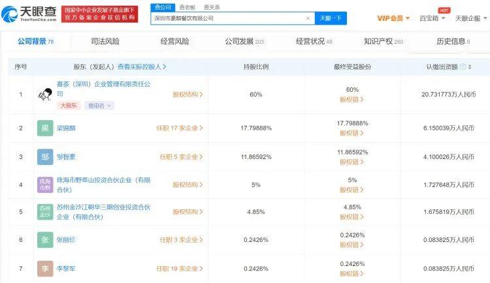Clear the search box with the X icon
Screen dimensions: 490x283
click(308, 18)
